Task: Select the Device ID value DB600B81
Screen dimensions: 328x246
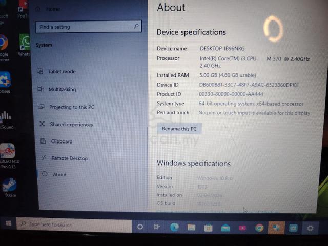Action: click(x=249, y=85)
